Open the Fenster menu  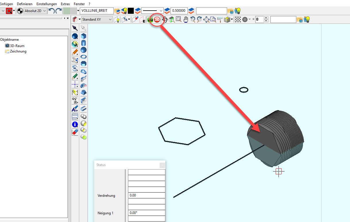tap(79, 4)
